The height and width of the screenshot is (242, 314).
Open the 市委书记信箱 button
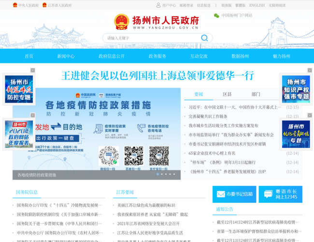pyautogui.click(x=234, y=194)
